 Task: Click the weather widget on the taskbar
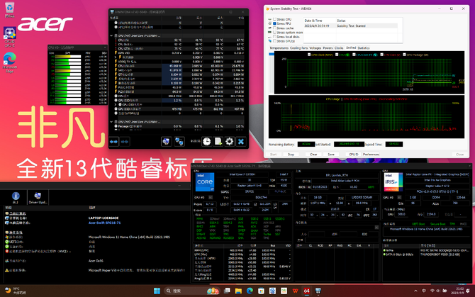tap(16, 291)
